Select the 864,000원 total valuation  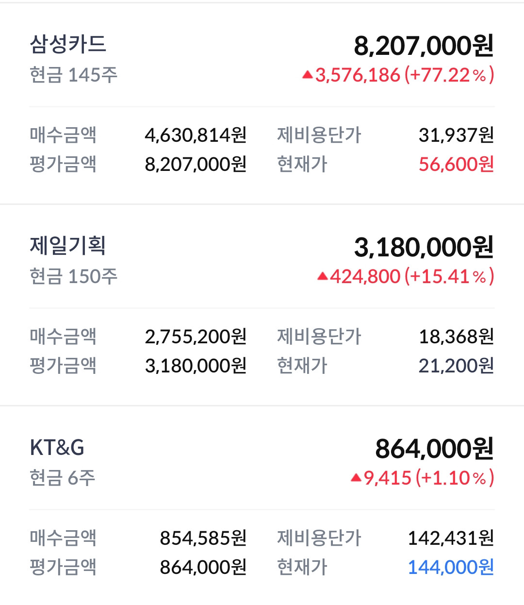434,449
